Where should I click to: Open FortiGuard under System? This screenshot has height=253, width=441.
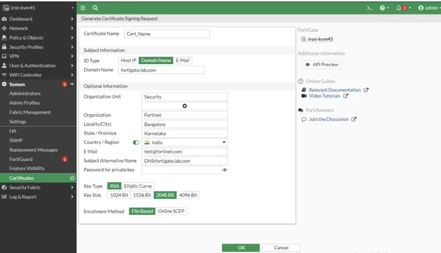(21, 159)
